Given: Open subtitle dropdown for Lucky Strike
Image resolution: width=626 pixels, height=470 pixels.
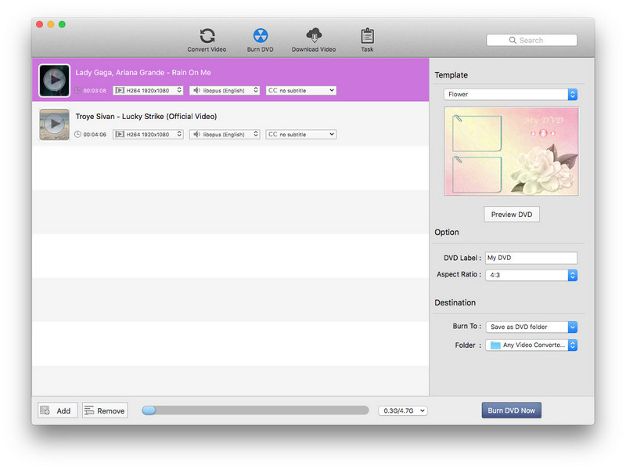Looking at the screenshot, I should tap(301, 134).
